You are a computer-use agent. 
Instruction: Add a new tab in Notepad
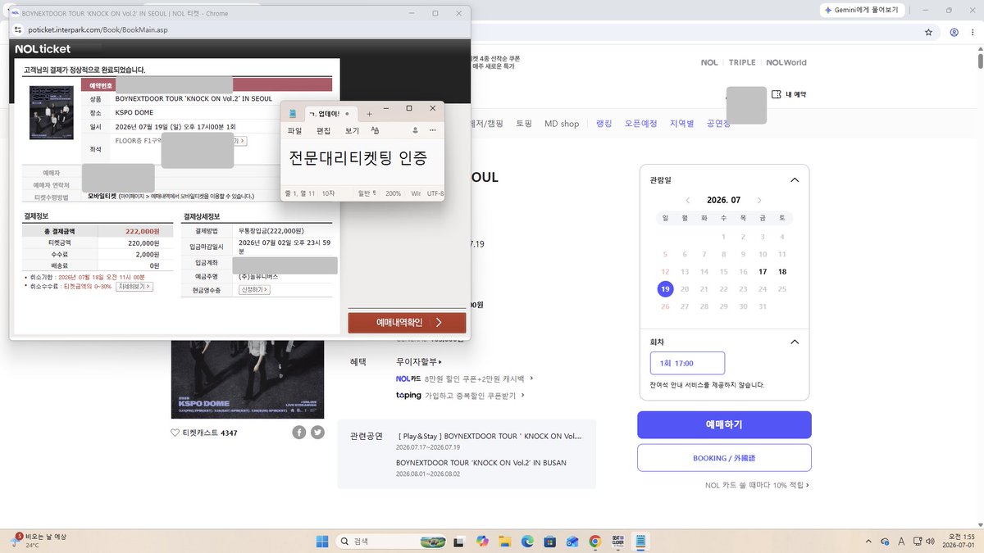point(369,113)
